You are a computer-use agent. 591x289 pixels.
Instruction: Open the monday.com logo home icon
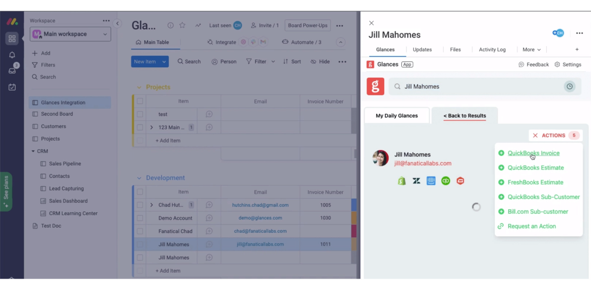coord(12,22)
